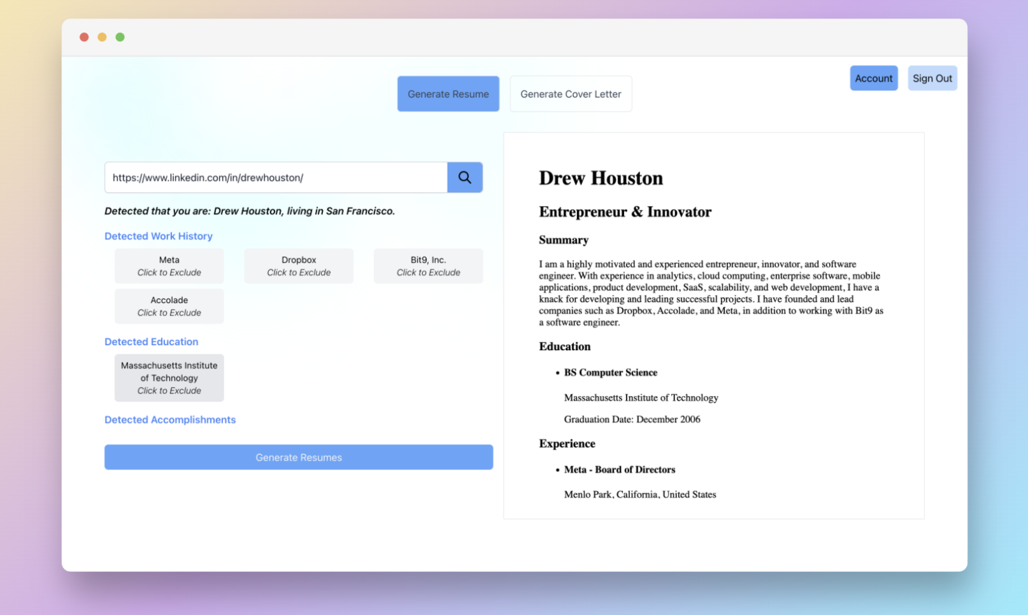Sign out of the app

[932, 78]
